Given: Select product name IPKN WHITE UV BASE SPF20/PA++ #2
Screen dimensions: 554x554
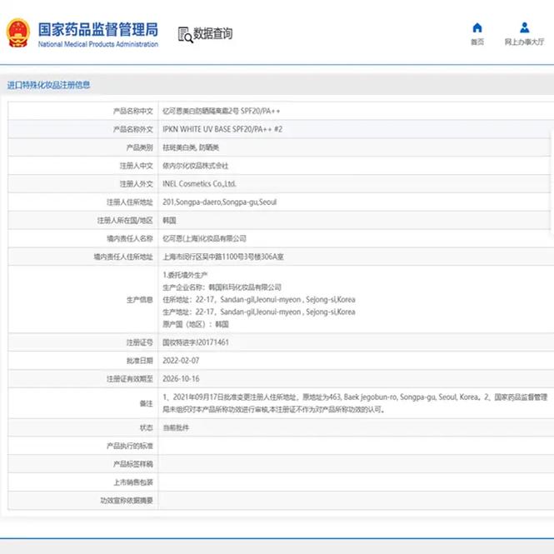Looking at the screenshot, I should pyautogui.click(x=222, y=129).
